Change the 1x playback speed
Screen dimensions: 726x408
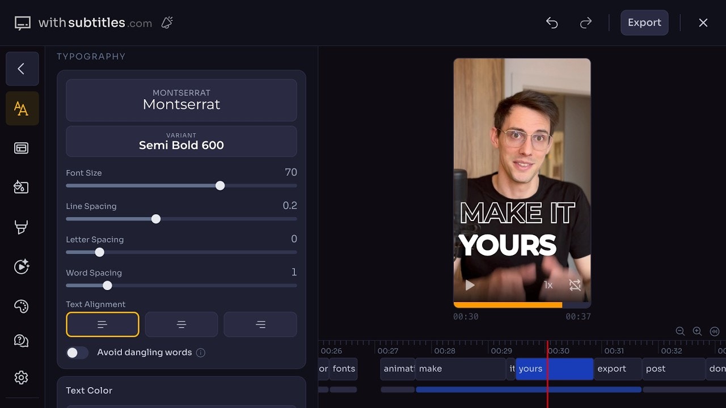(x=548, y=285)
